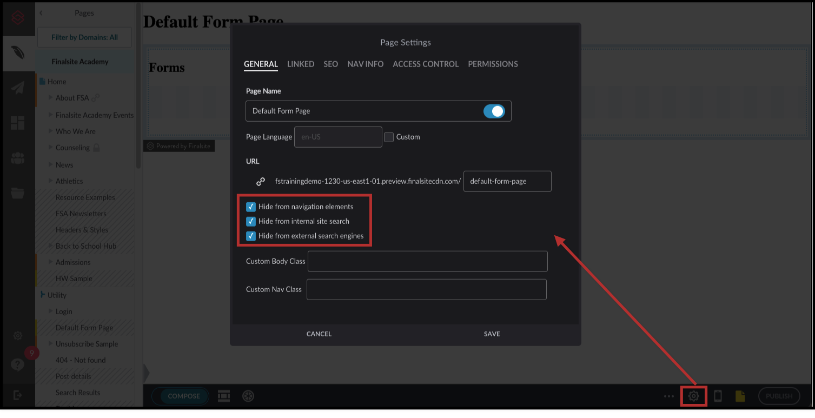Viewport: 815px width, 418px height.
Task: Check the Custom page language box
Action: (388, 137)
